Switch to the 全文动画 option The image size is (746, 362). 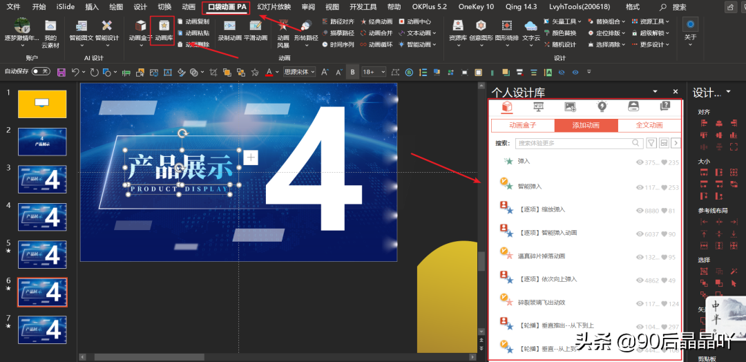point(649,126)
